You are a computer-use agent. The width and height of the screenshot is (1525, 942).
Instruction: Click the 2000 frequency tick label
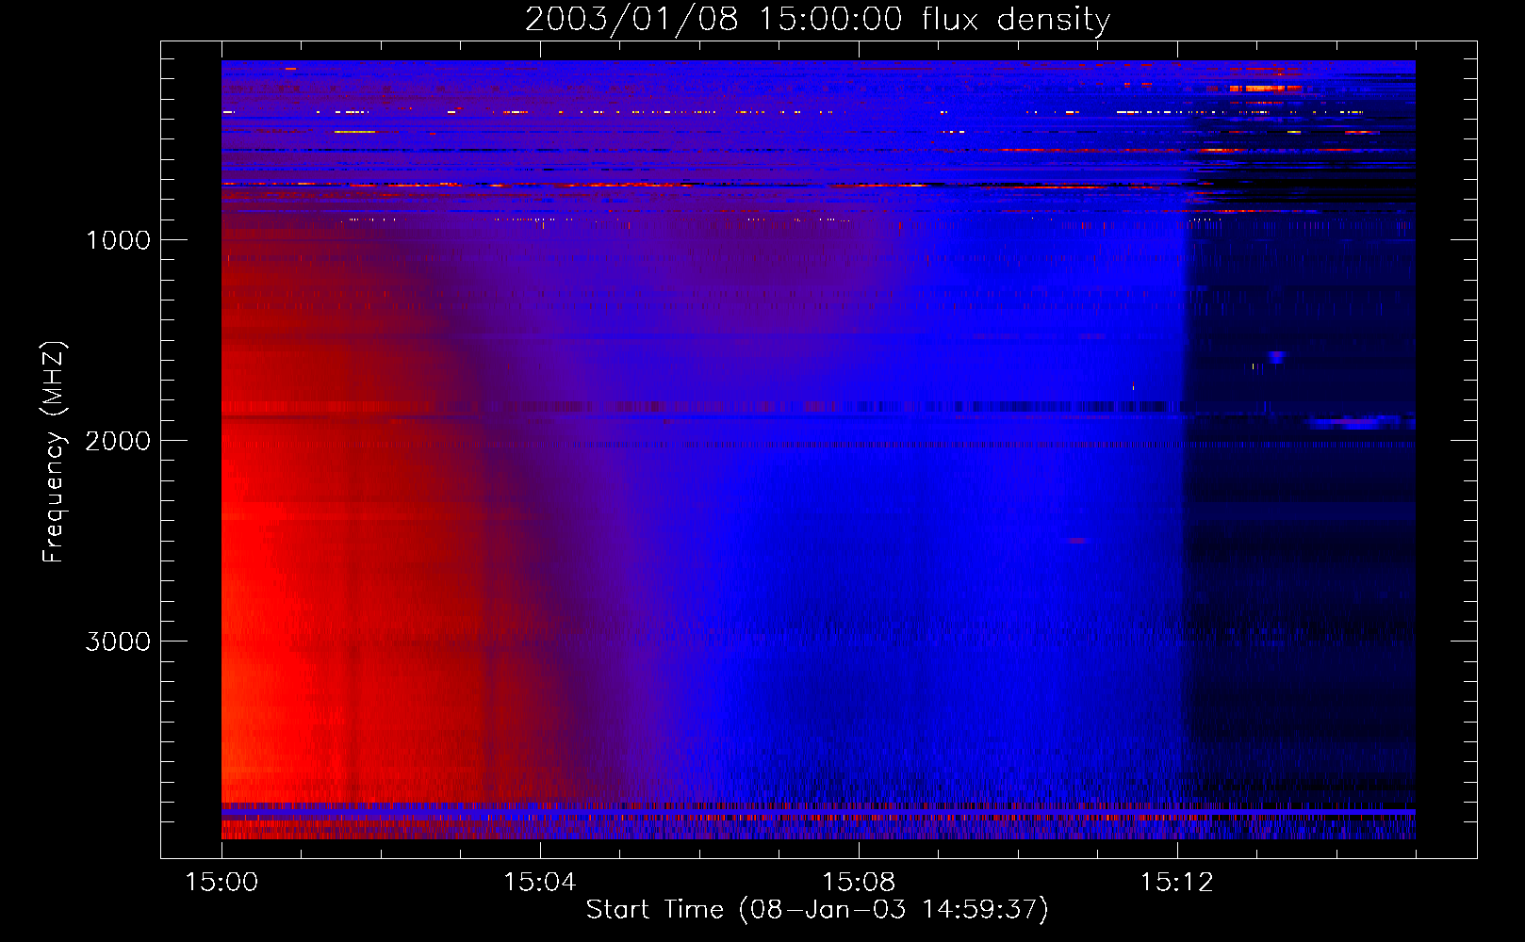(x=118, y=441)
